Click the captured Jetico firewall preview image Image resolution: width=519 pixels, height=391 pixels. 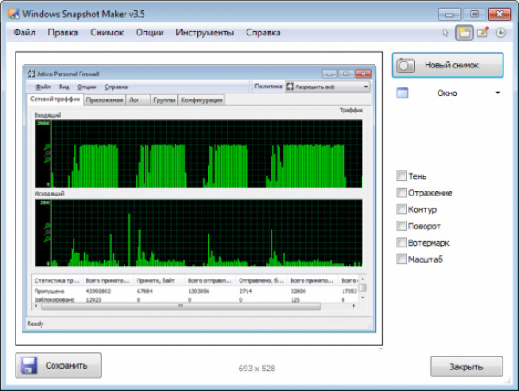(199, 198)
